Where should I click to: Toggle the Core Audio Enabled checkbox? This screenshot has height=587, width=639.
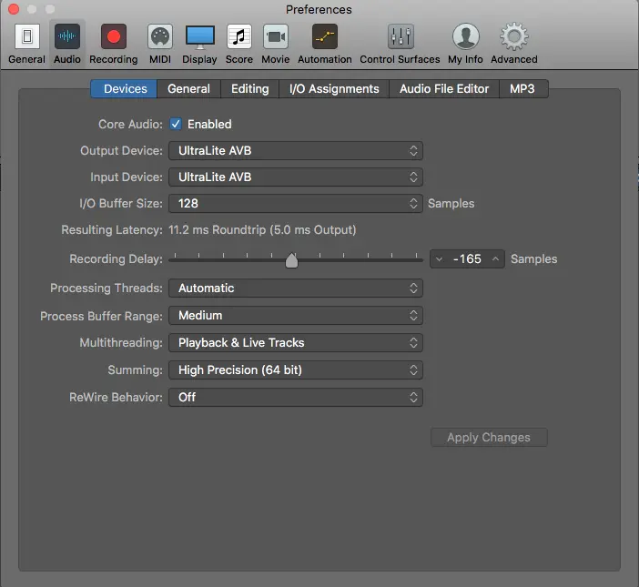coord(176,124)
